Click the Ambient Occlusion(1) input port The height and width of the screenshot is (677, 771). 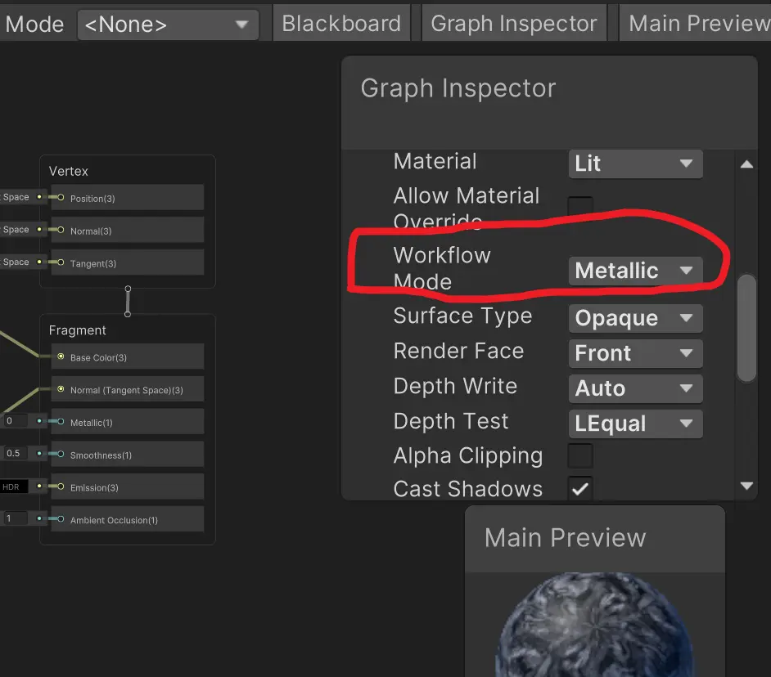[61, 519]
